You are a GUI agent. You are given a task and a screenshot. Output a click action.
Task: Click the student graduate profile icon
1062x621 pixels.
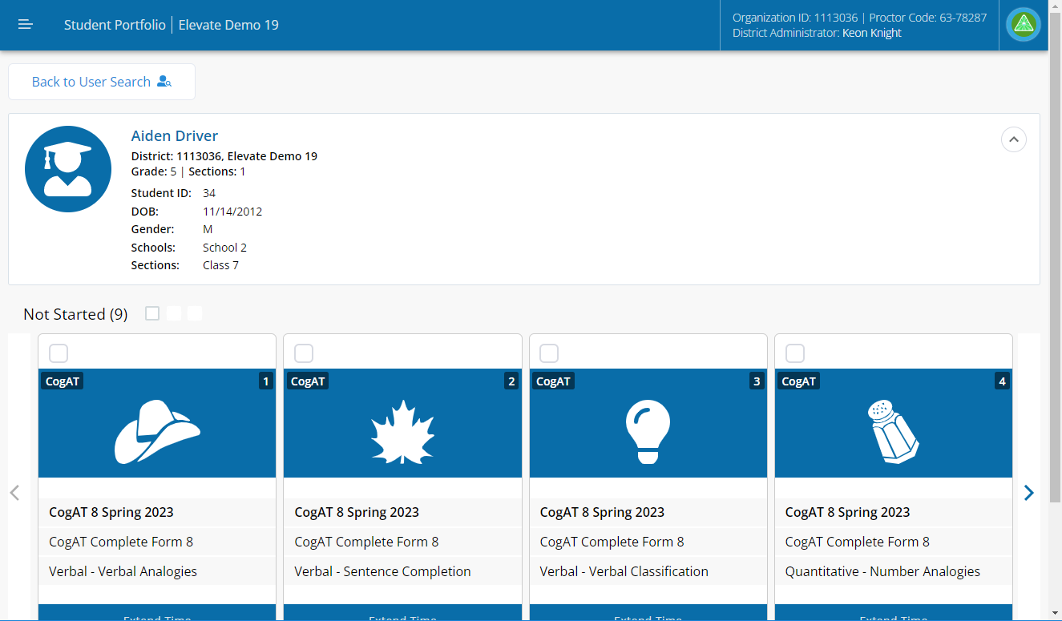68,169
